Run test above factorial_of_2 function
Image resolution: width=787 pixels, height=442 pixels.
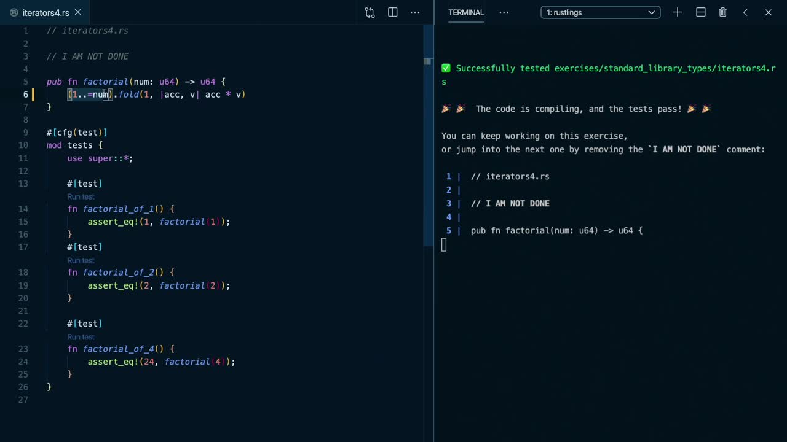pos(81,260)
